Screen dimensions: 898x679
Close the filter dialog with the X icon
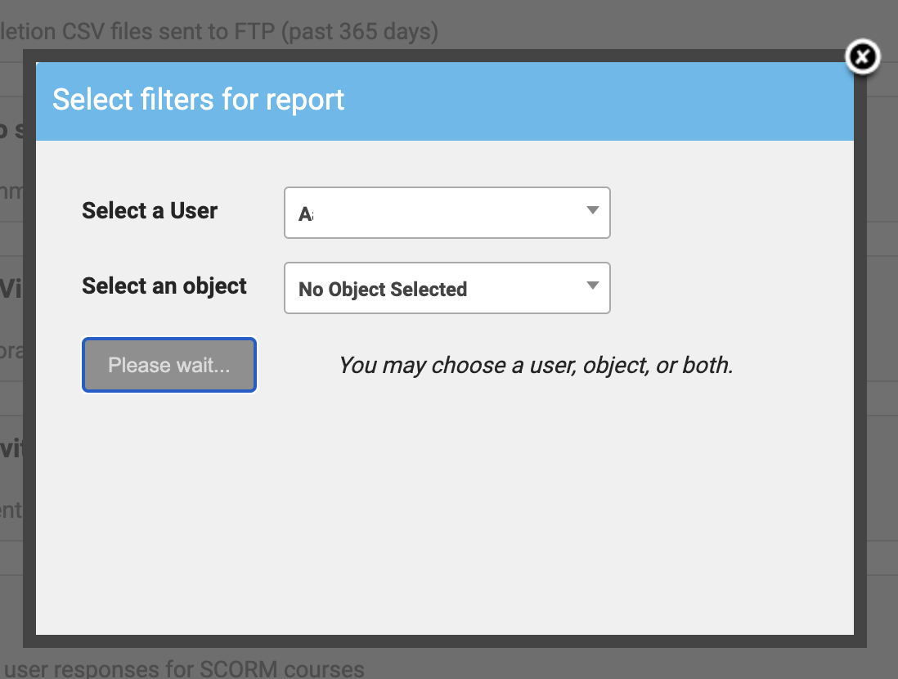tap(862, 56)
